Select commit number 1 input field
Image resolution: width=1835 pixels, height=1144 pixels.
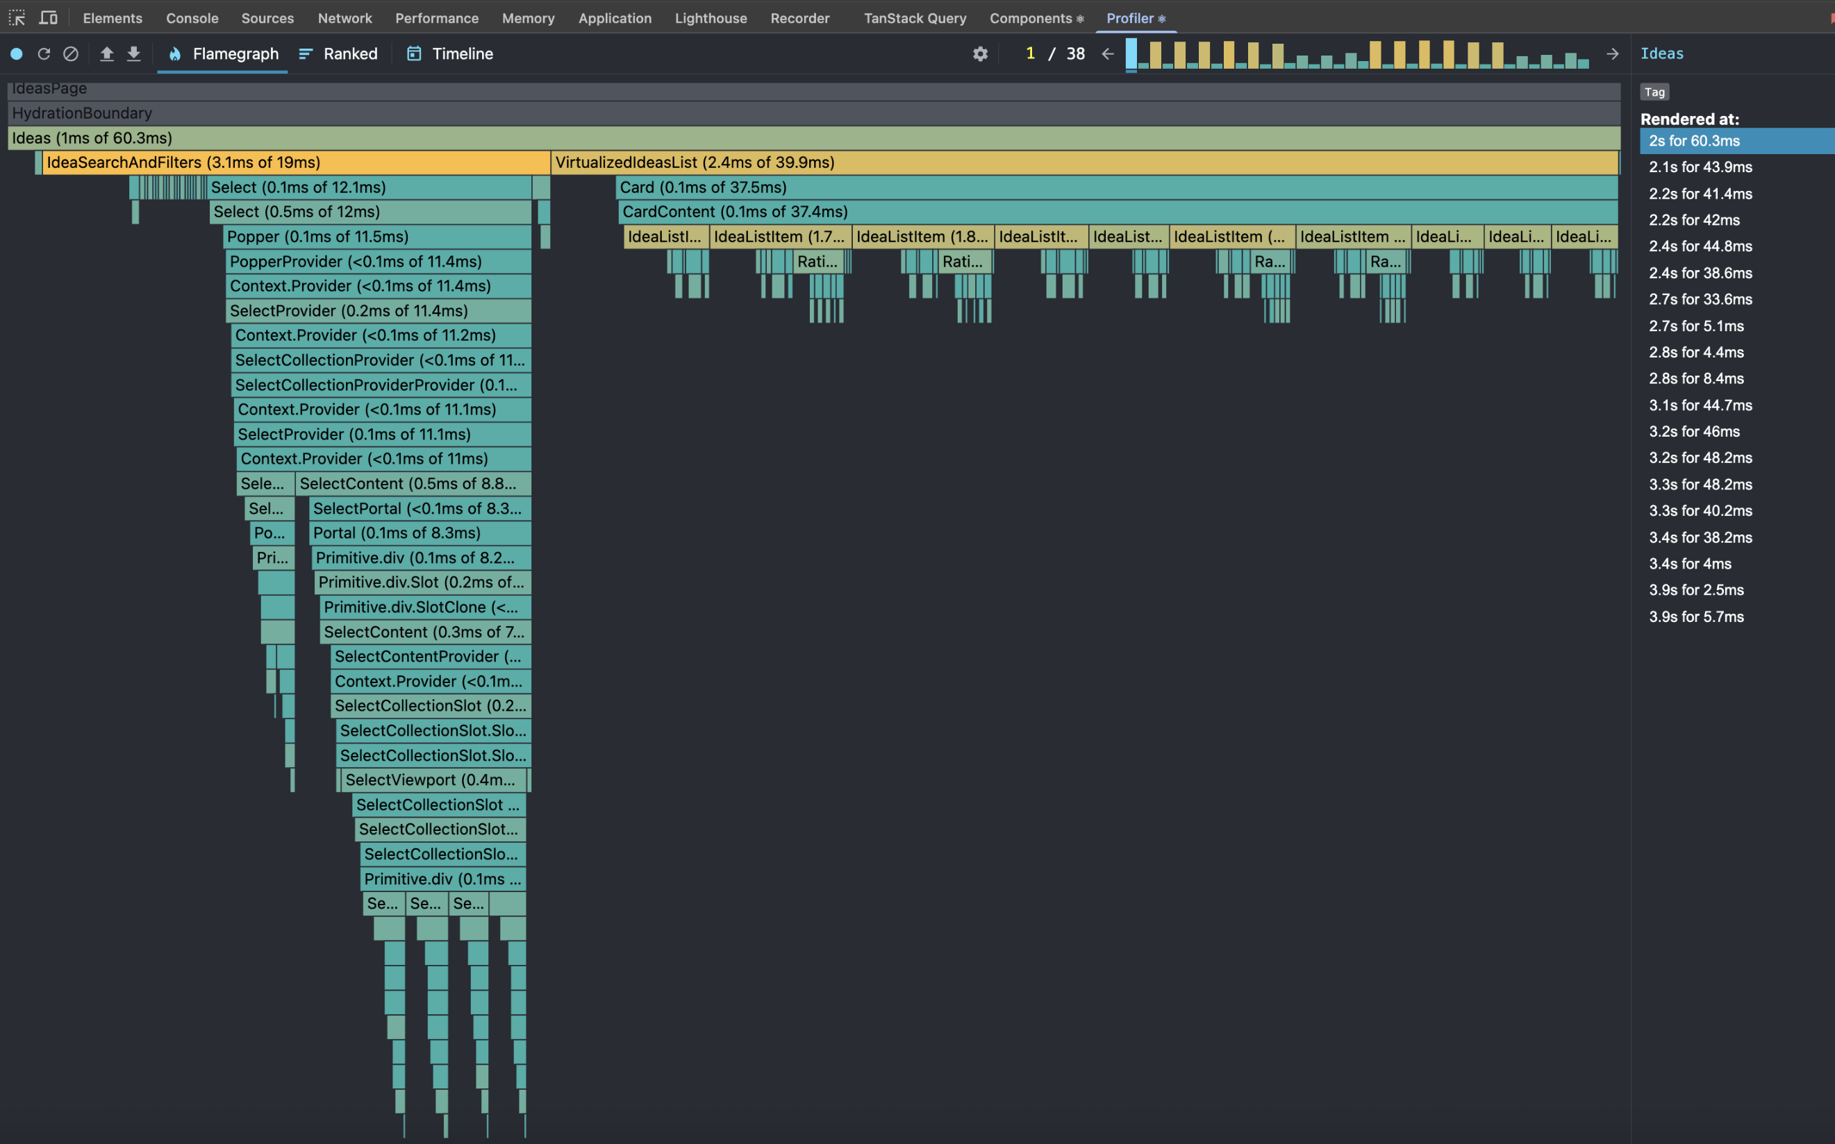[1029, 53]
